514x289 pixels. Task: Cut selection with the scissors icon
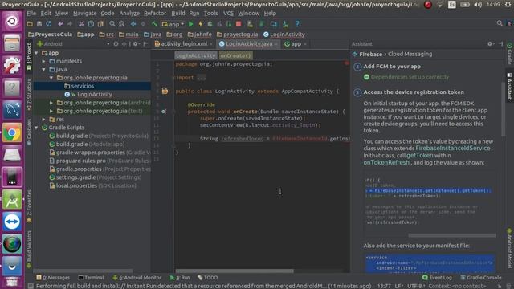point(81,24)
